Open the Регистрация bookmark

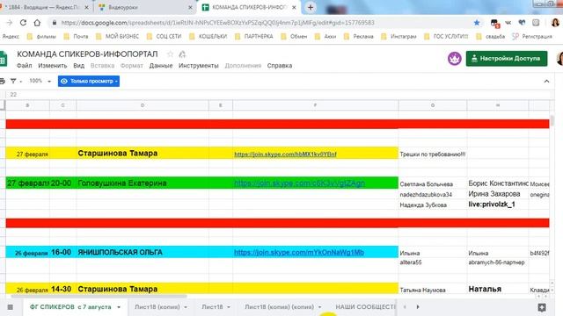532,36
